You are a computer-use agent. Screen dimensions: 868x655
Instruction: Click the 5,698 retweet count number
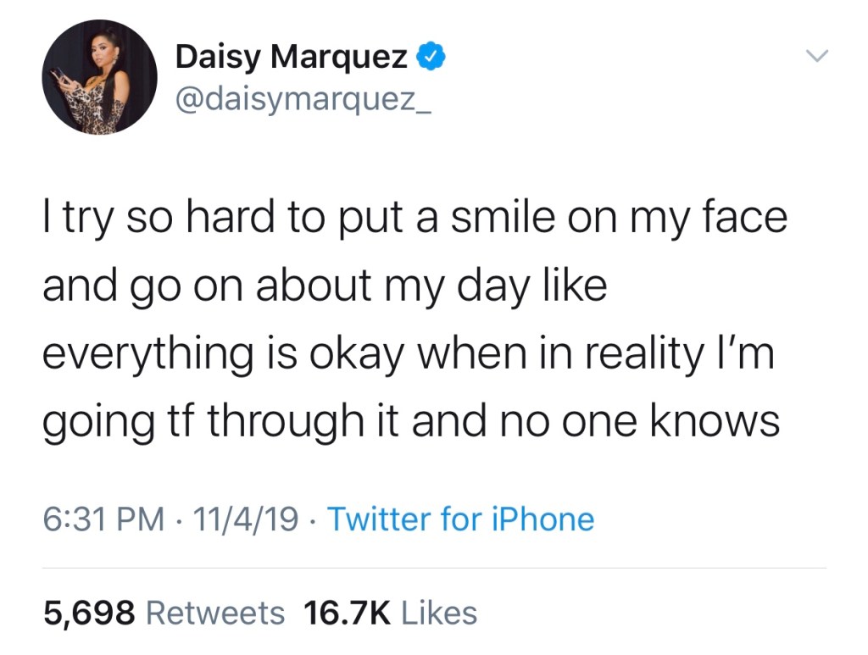point(89,612)
